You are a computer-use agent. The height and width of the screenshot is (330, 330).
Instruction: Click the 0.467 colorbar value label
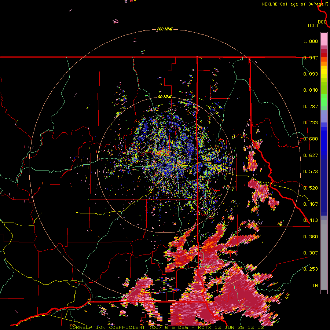point(311,204)
